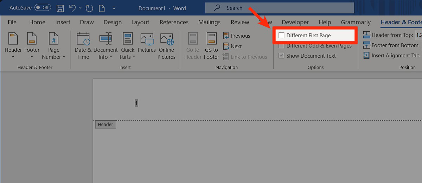
Task: Toggle the AutoSave switch
Action: click(x=43, y=7)
